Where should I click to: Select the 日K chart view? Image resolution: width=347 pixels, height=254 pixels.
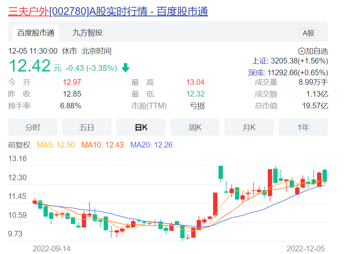141,127
